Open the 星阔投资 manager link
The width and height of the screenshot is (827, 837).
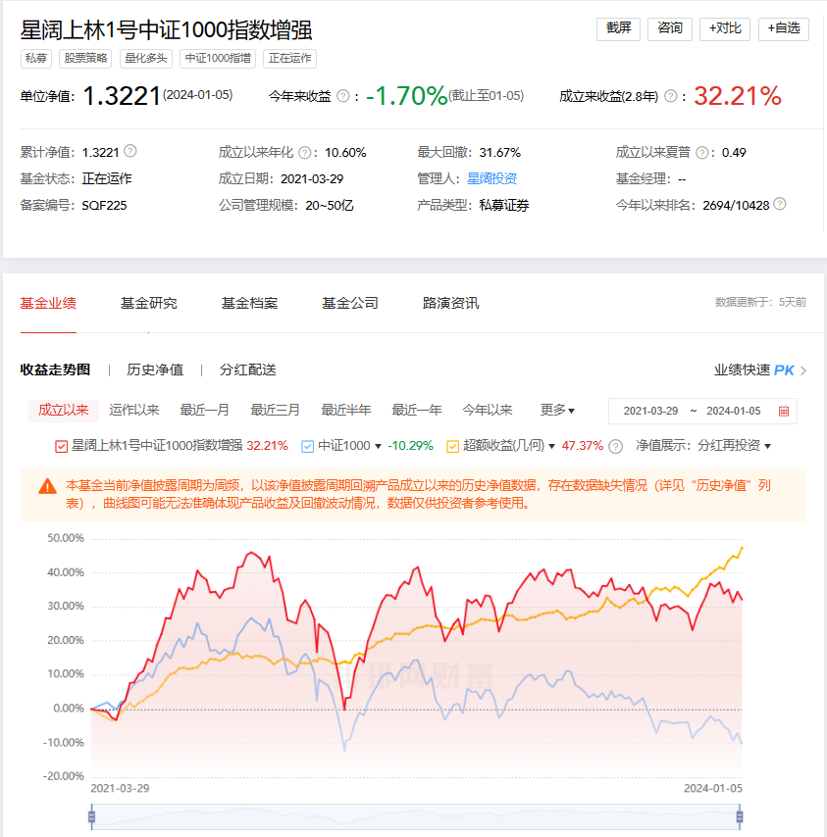(491, 178)
